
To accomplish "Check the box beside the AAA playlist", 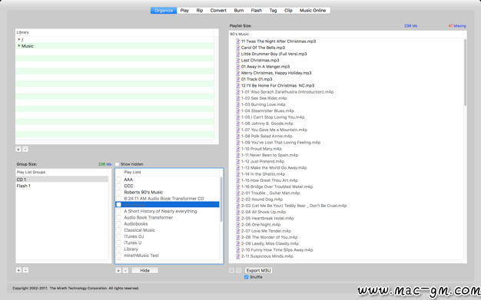I will pos(119,180).
